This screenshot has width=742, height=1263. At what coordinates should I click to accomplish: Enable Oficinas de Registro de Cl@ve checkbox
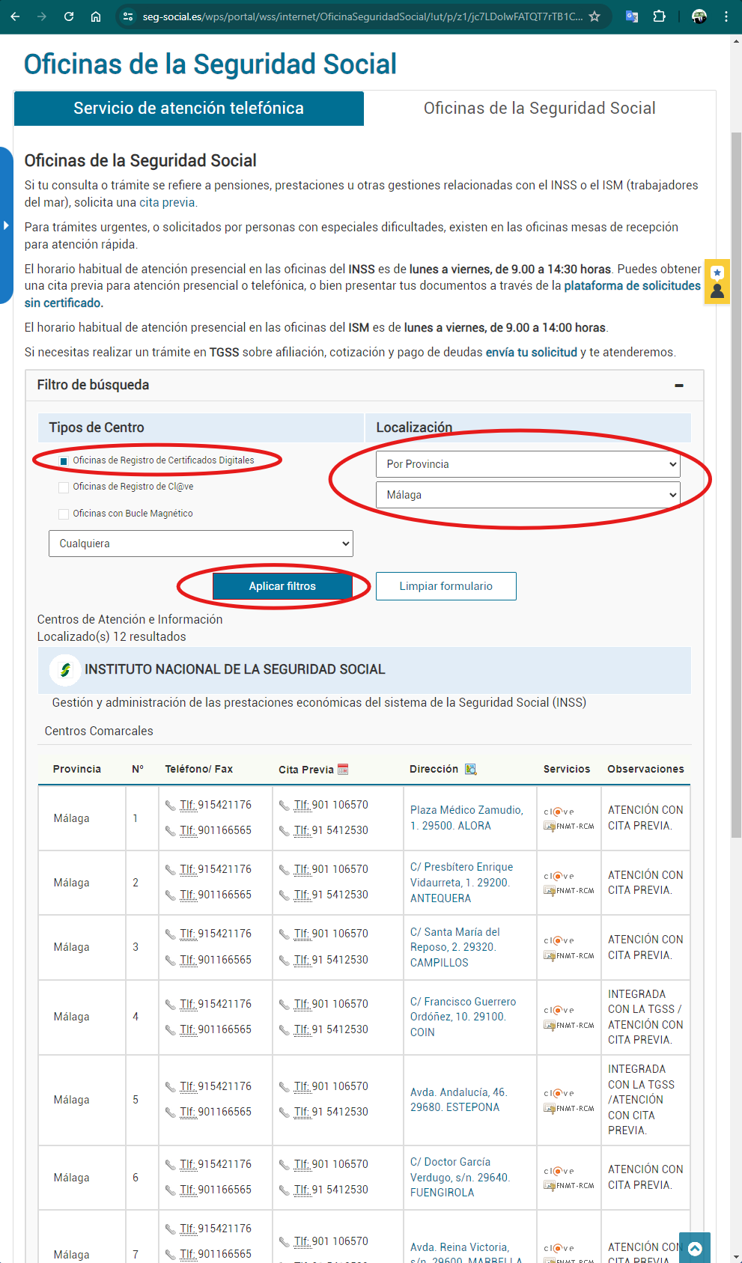(64, 487)
